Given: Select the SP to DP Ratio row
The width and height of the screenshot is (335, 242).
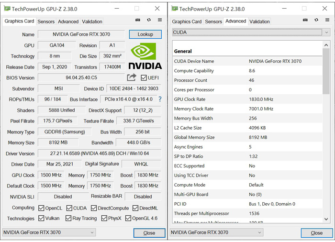Looking at the screenshot, I should pyautogui.click(x=247, y=156).
